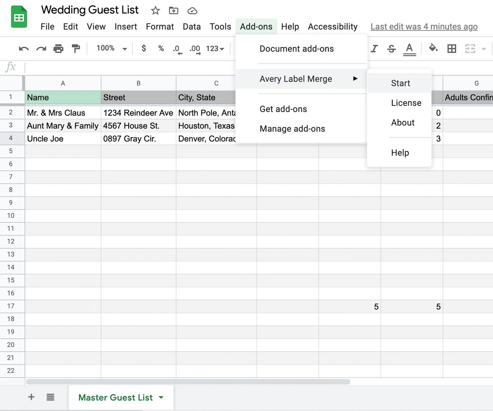This screenshot has height=411, width=493.
Task: Choose Get add-ons from the menu
Action: [283, 109]
